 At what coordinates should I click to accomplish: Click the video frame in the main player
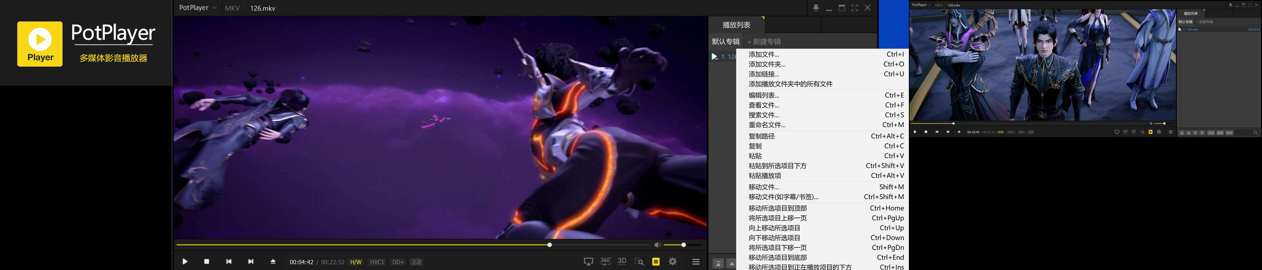pyautogui.click(x=440, y=127)
